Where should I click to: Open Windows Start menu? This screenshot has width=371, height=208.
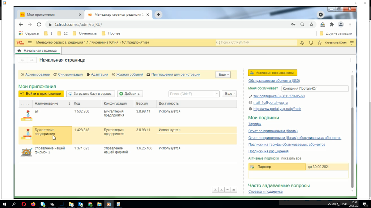tap(5, 204)
